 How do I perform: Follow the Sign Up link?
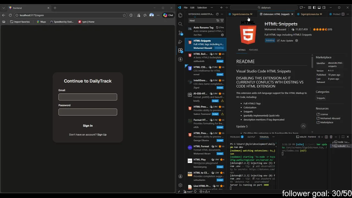coord(102,134)
